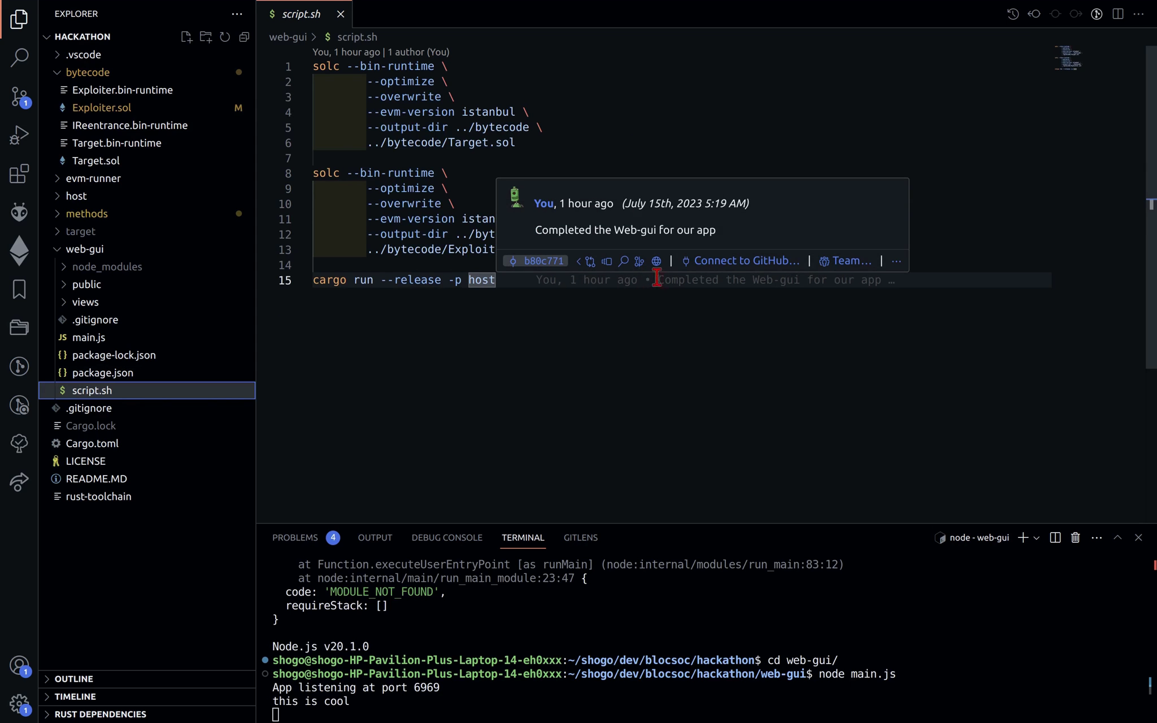Click the blame codelens above line 1
Image resolution: width=1157 pixels, height=723 pixels.
(381, 52)
